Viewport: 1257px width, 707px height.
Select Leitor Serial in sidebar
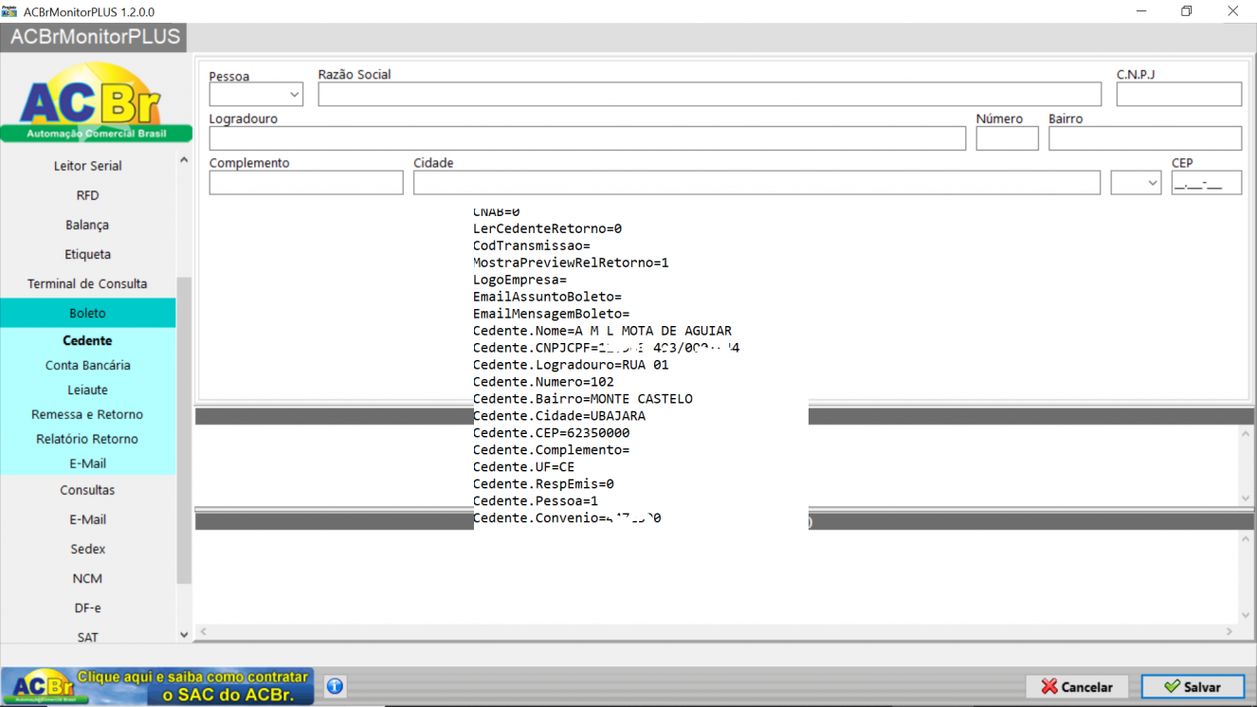tap(87, 166)
